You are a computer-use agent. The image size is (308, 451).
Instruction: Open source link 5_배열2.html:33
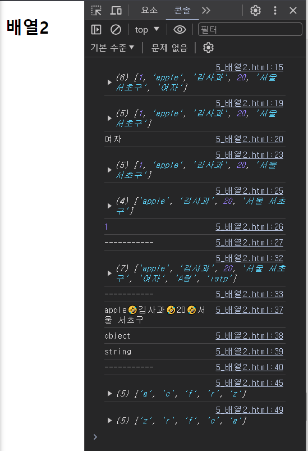pyautogui.click(x=250, y=294)
